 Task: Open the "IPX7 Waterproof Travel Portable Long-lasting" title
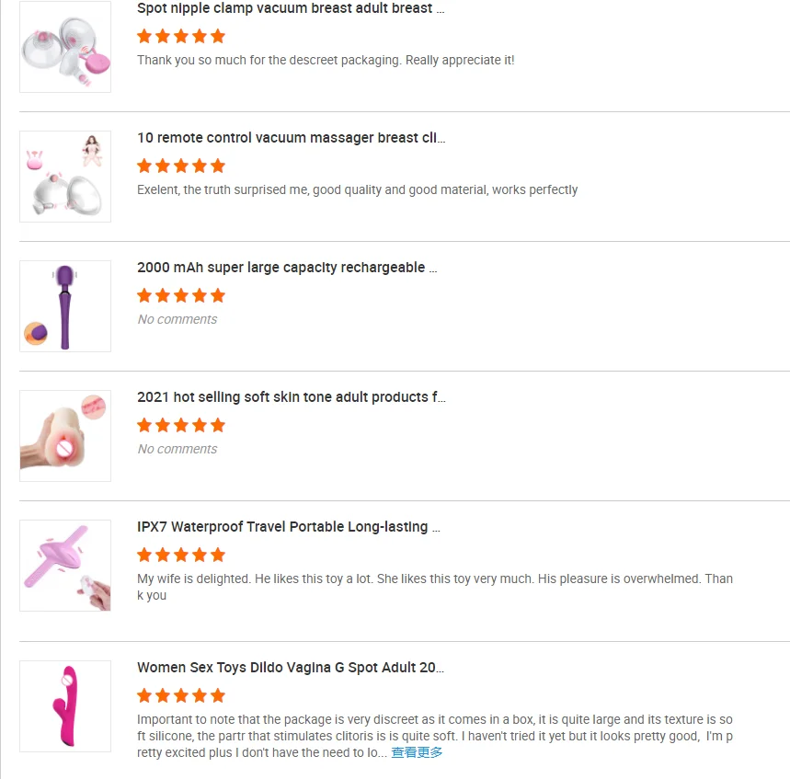pyautogui.click(x=288, y=527)
